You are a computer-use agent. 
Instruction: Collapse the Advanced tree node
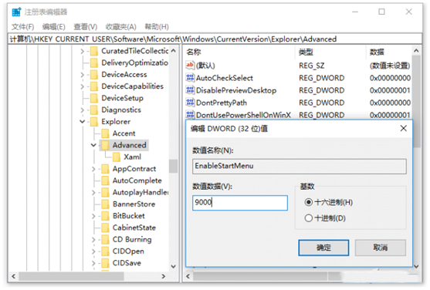[93, 145]
